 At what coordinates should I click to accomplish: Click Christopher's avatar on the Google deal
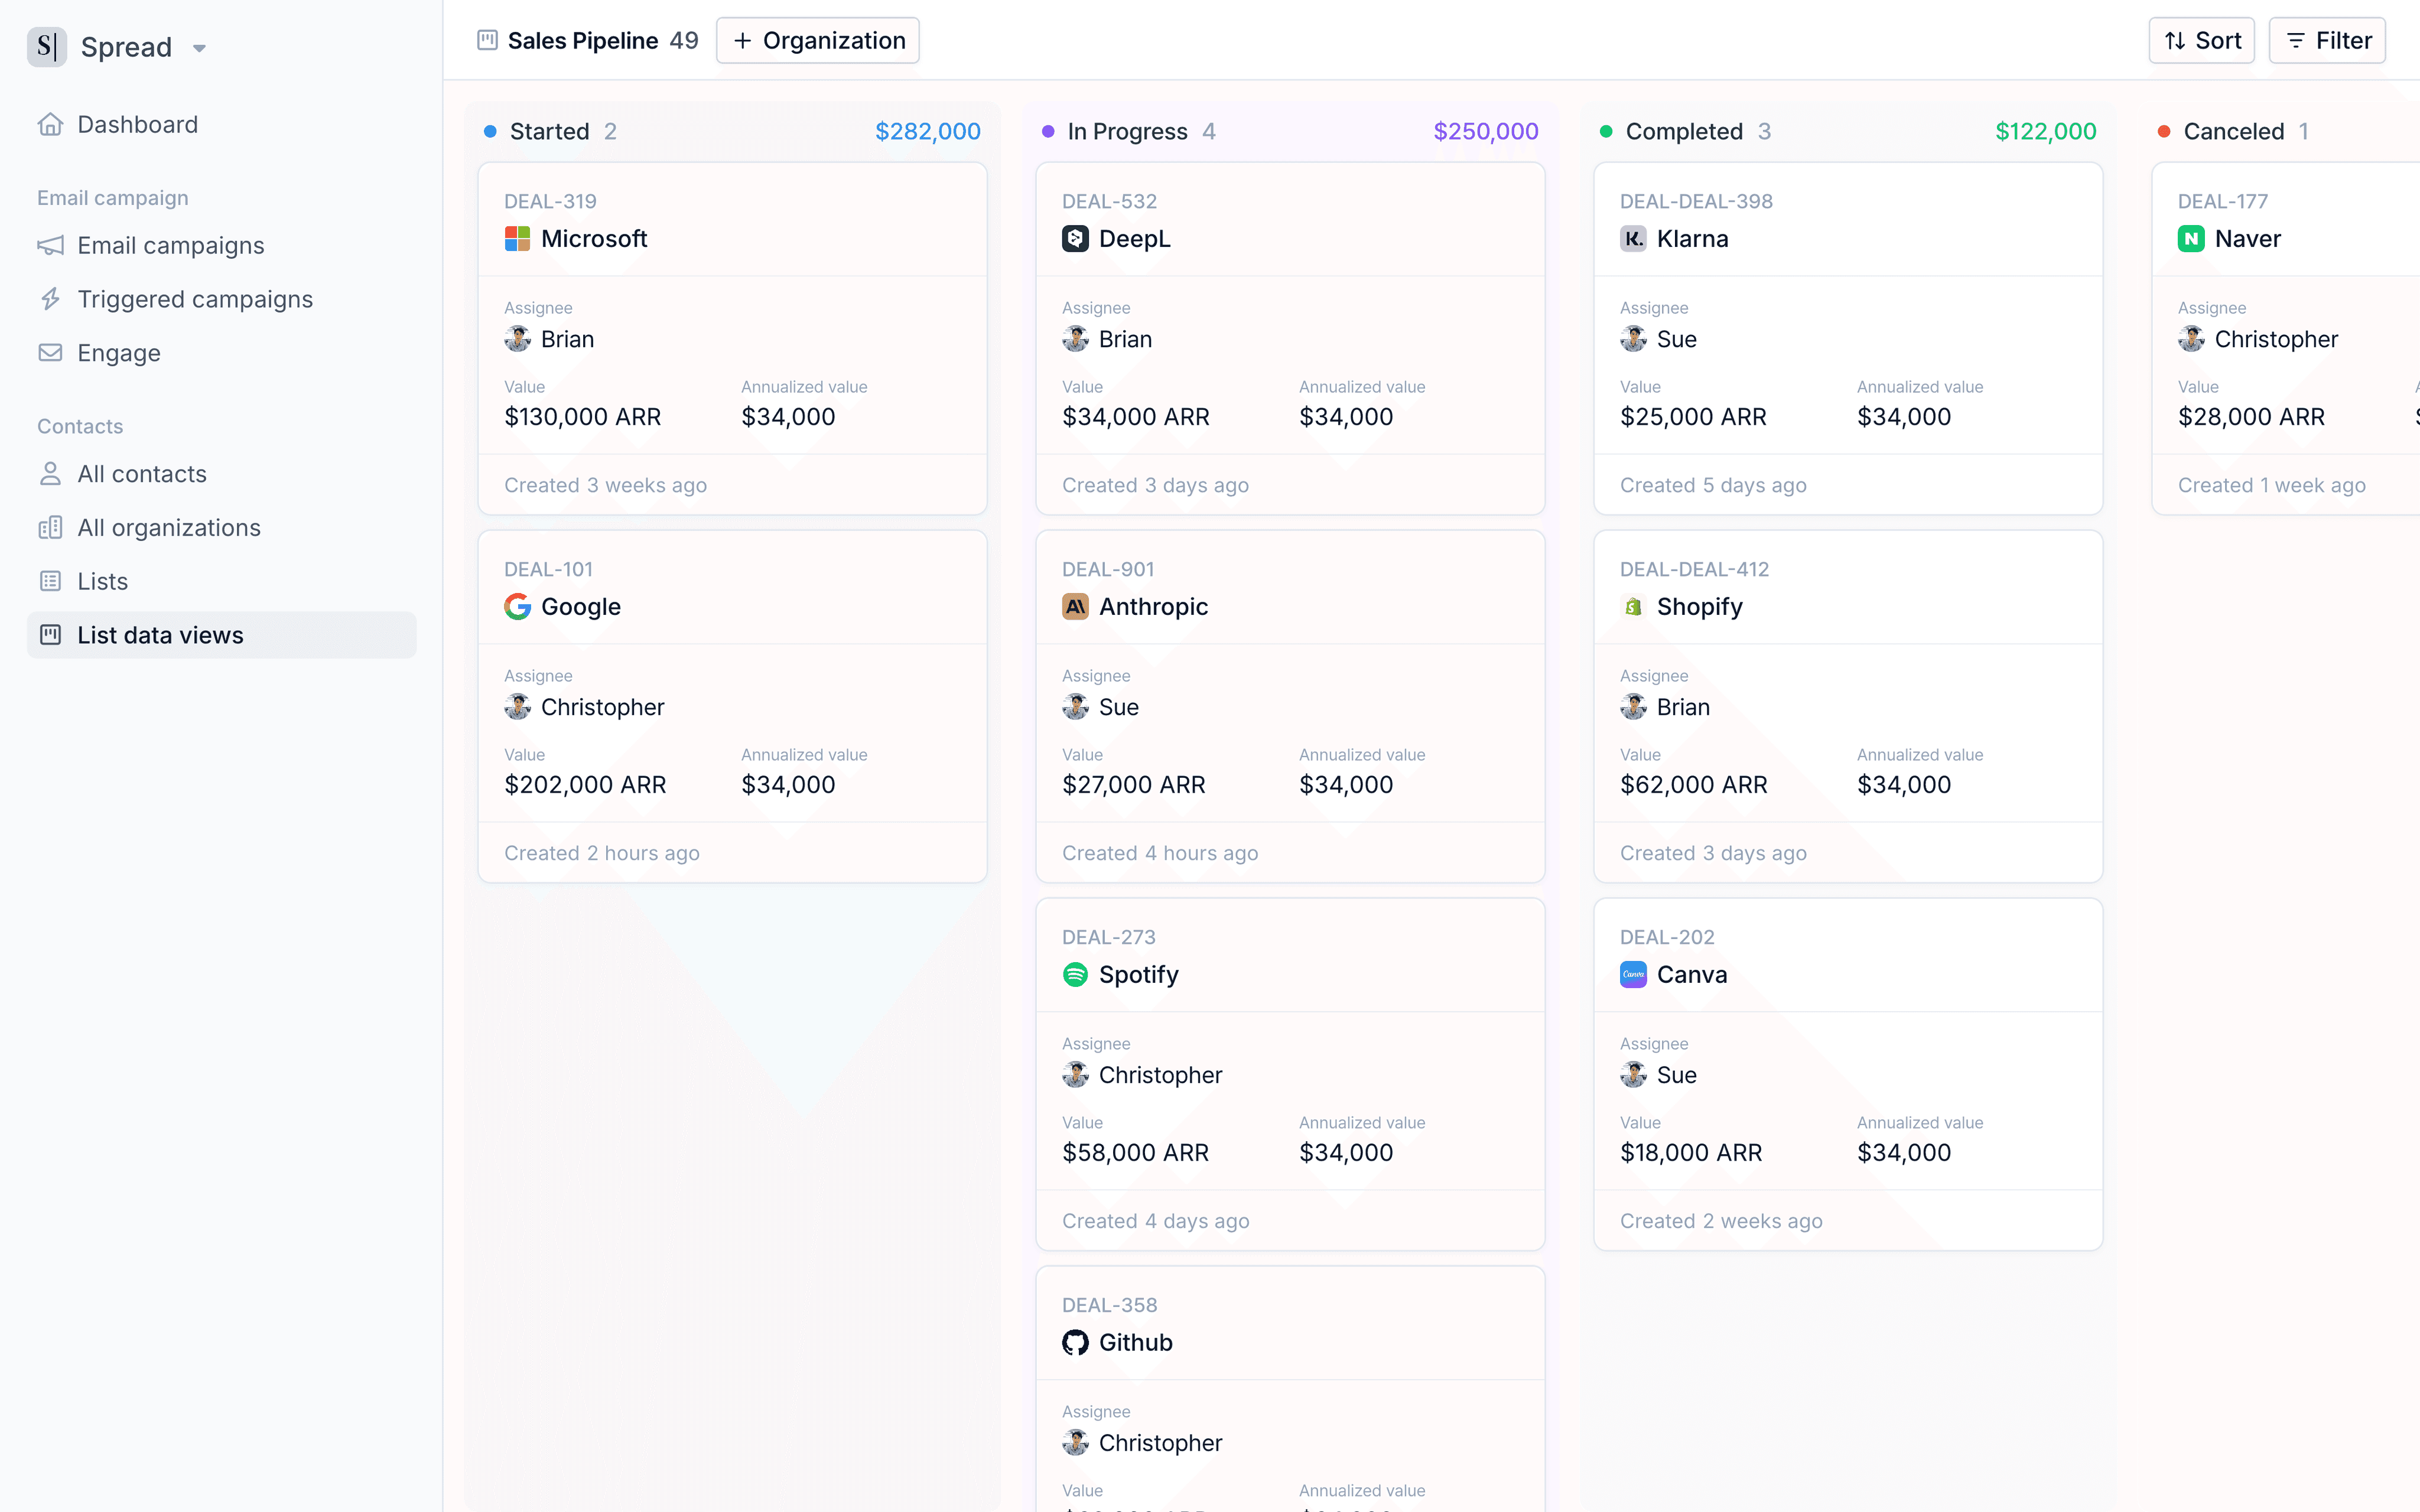tap(517, 707)
